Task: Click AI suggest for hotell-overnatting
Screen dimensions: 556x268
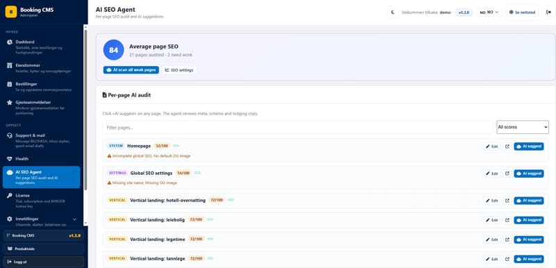Action: (x=529, y=201)
